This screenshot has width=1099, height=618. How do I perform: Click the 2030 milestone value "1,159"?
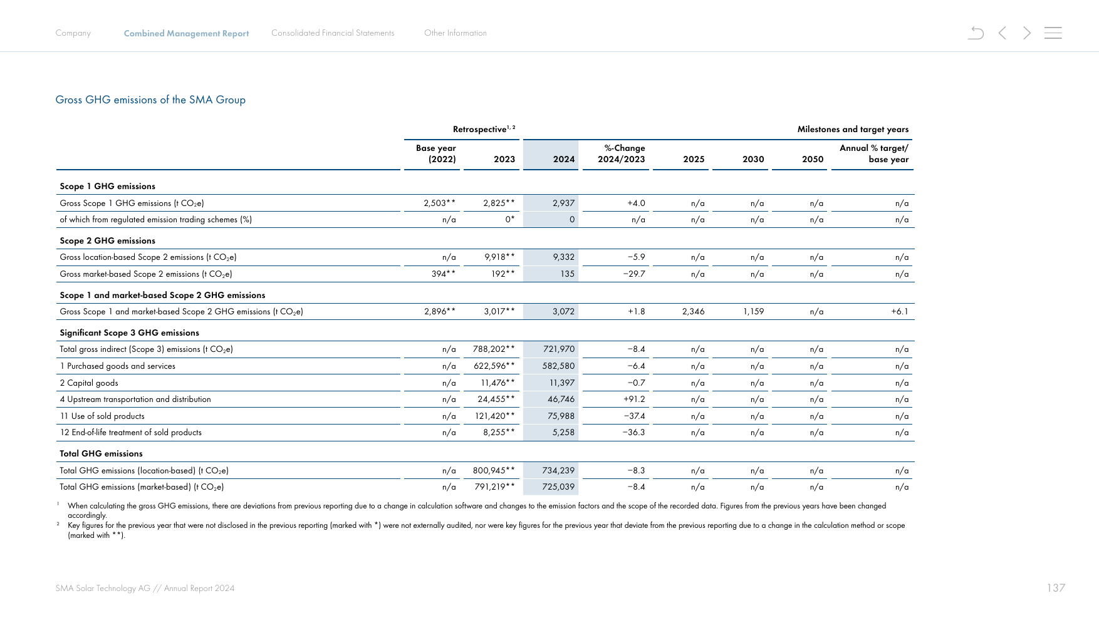tap(753, 312)
